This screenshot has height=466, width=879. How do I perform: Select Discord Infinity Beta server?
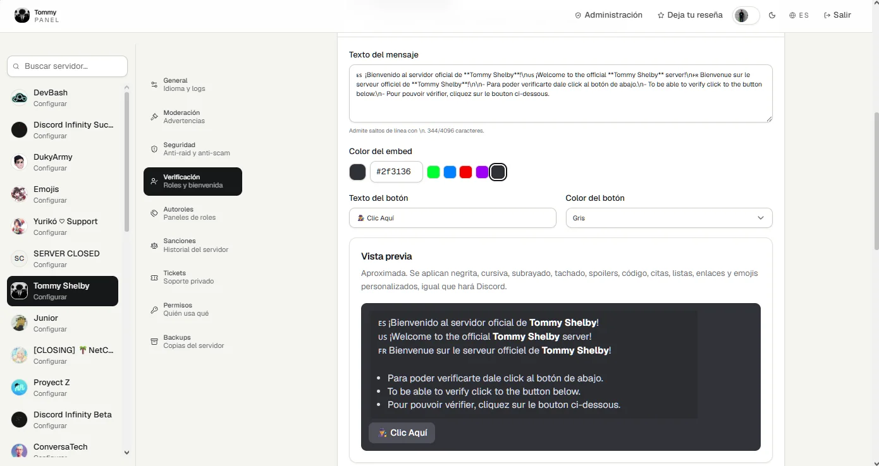pos(63,420)
